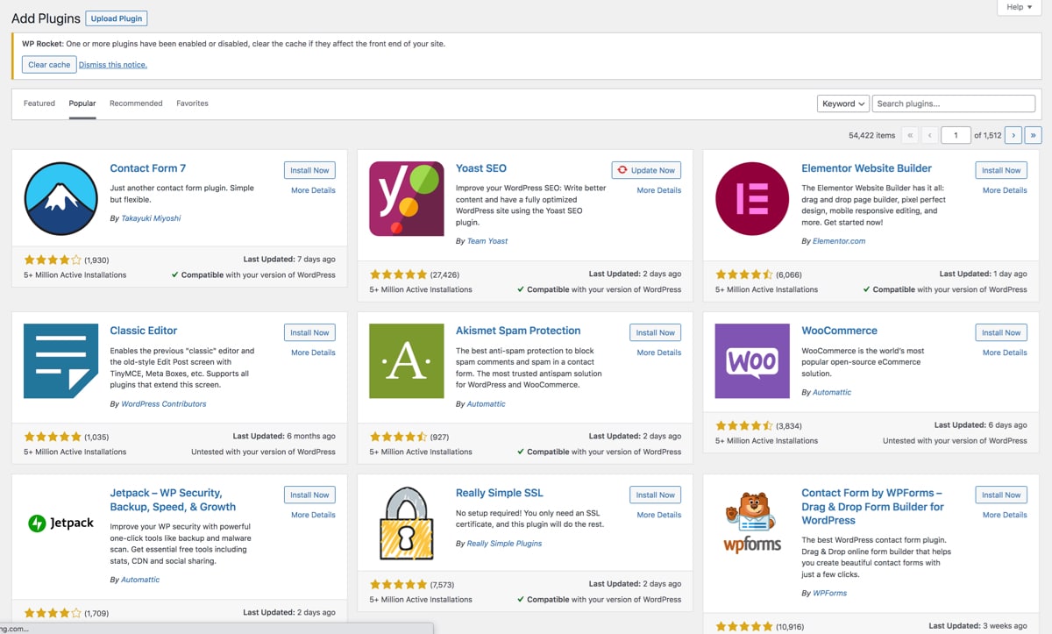Open the Contact Form 7 title link
Screen dimensions: 1052x634
coord(148,168)
